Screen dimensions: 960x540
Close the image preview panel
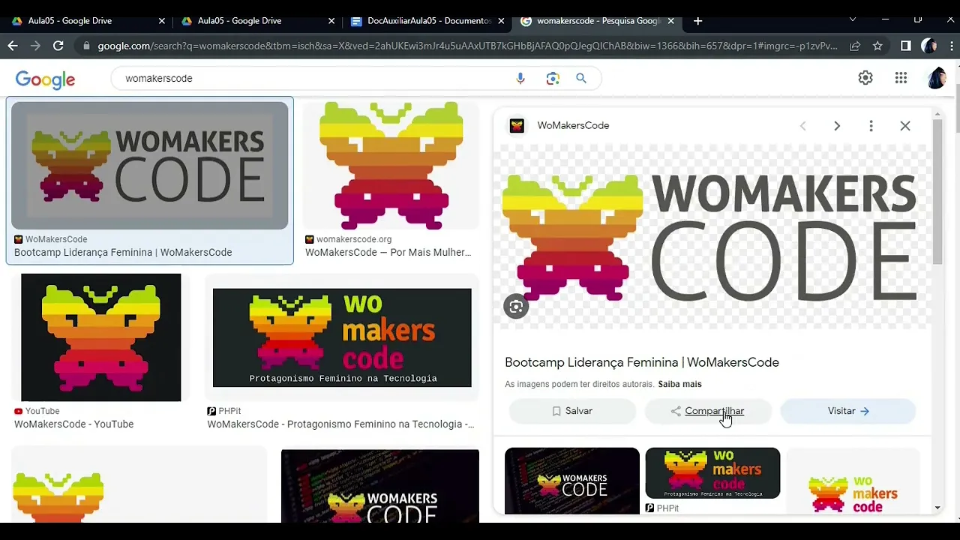[x=905, y=126]
